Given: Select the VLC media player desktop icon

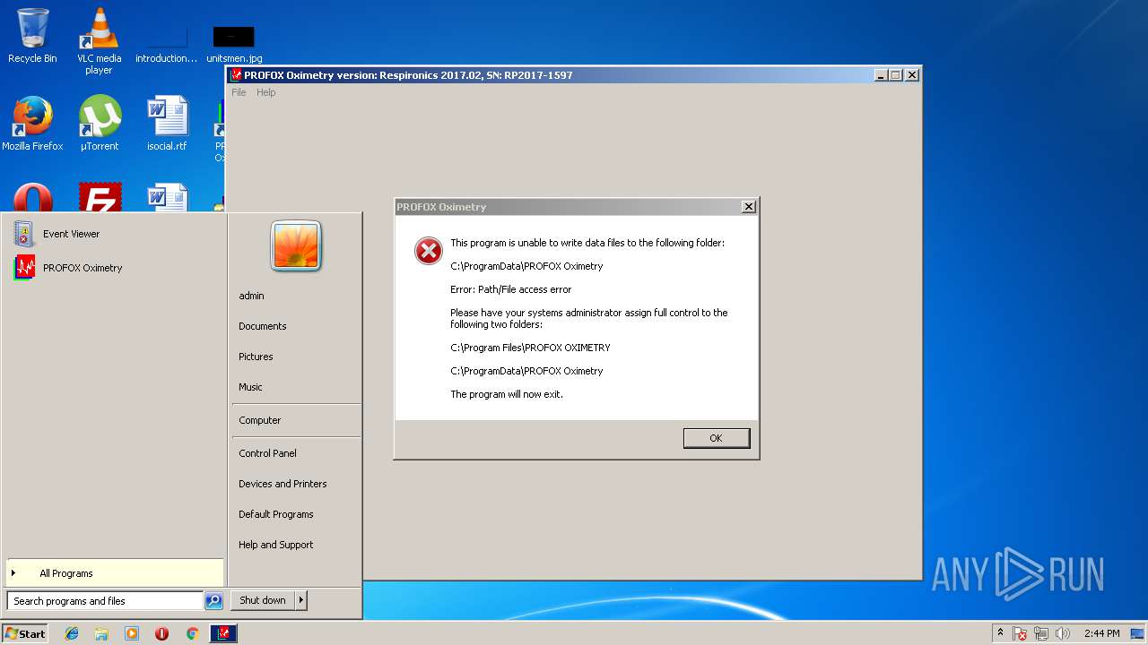Looking at the screenshot, I should (x=99, y=41).
